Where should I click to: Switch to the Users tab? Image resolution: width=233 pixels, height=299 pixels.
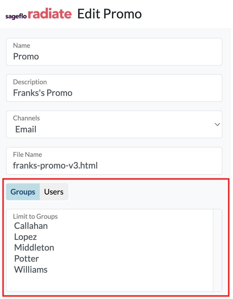pos(54,192)
